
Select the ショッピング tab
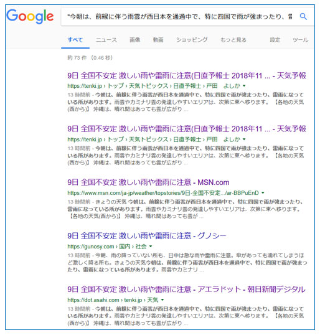(192, 40)
